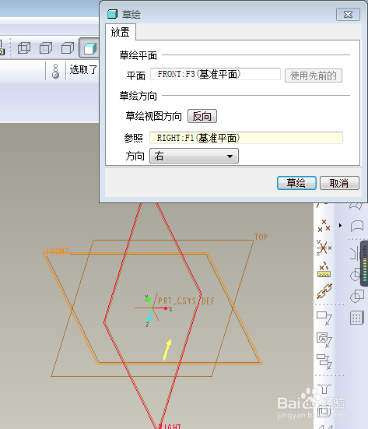Image resolution: width=368 pixels, height=429 pixels.
Task: Click the 使用先前的 button
Action: [x=314, y=76]
